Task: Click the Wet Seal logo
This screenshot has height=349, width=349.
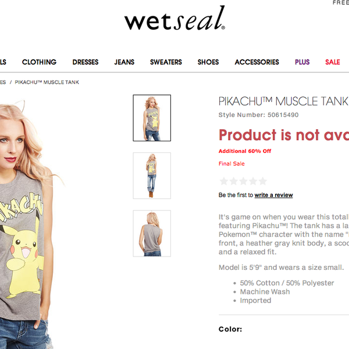Action: (x=174, y=18)
